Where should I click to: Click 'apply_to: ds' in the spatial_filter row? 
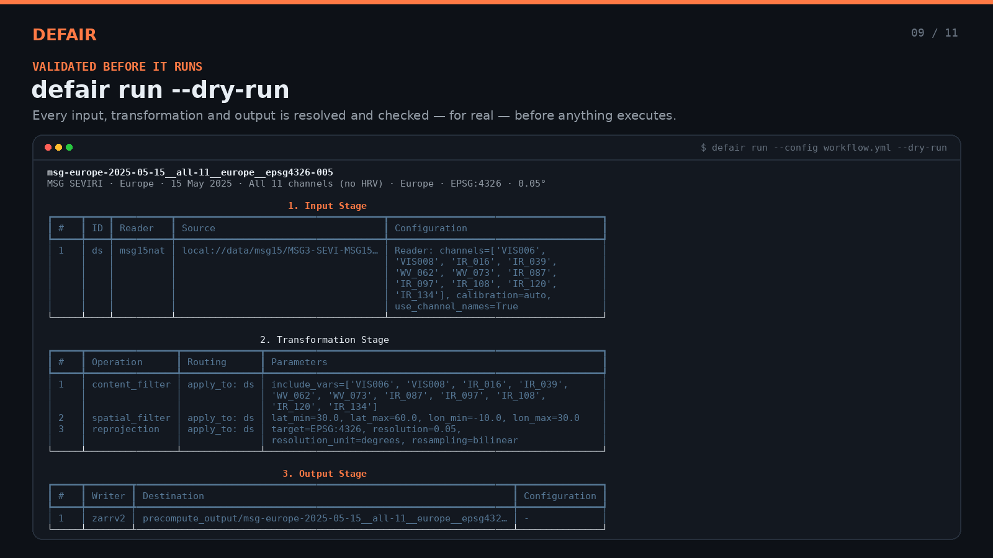(x=221, y=418)
